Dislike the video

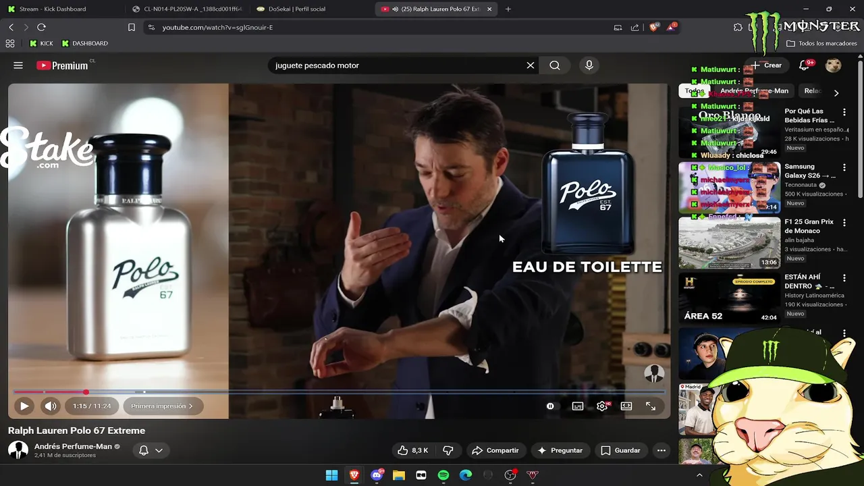coord(448,450)
